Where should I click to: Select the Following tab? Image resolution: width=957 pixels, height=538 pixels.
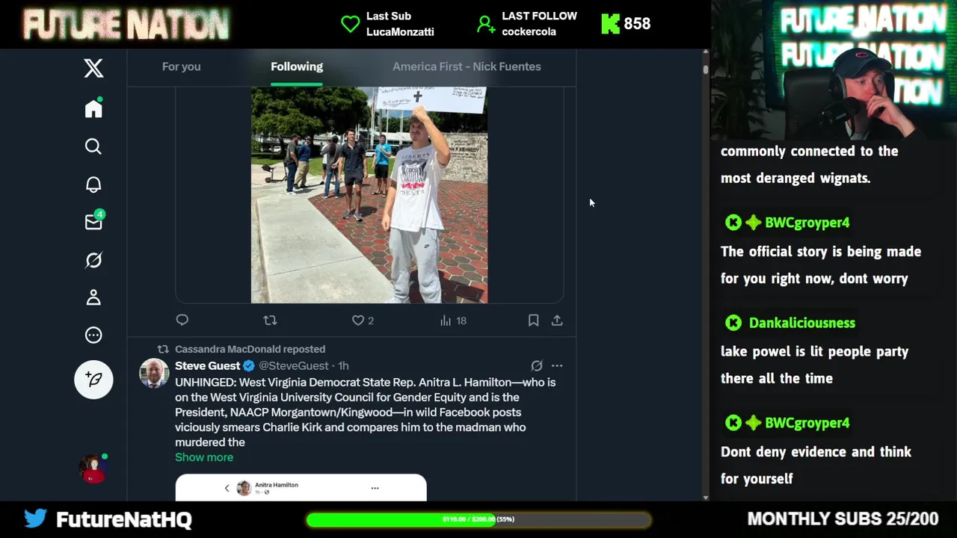[x=297, y=67]
